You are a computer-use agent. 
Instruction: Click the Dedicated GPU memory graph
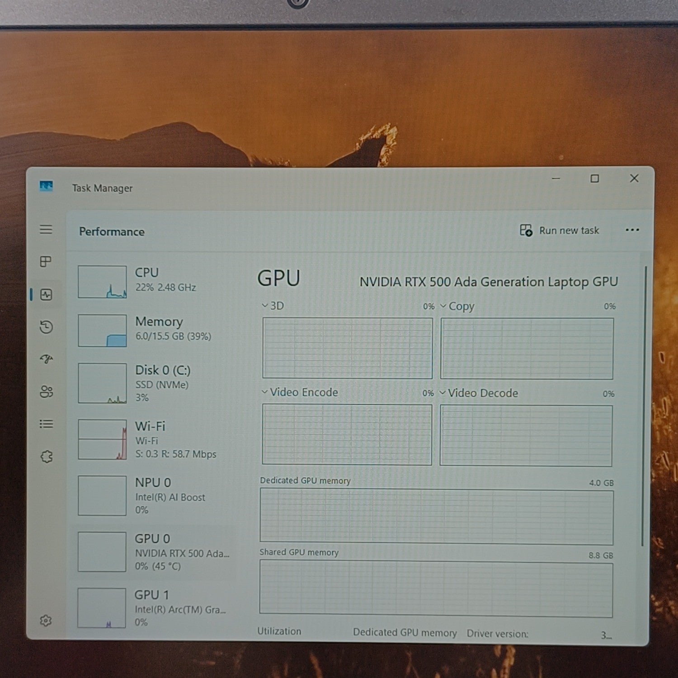(437, 517)
